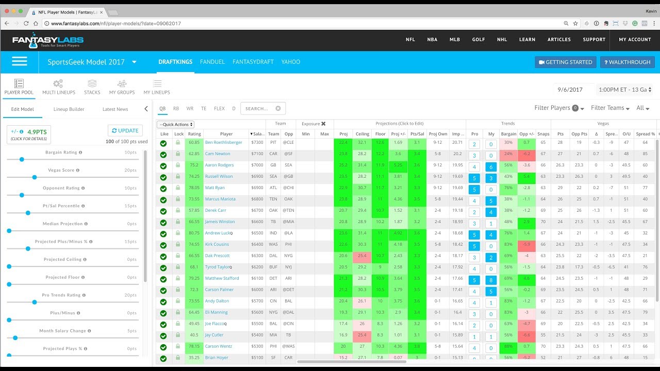
Task: Click the lock icon for Aaron Rodgers
Action: tap(178, 165)
